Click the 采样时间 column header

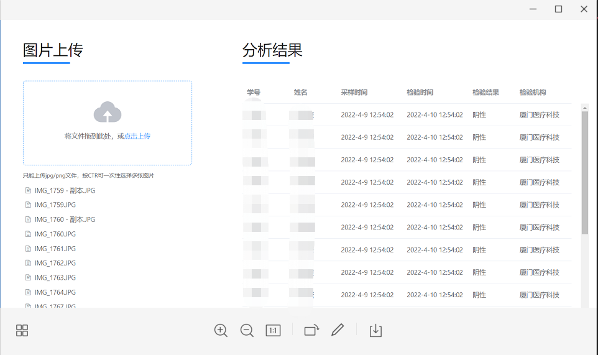click(x=354, y=93)
